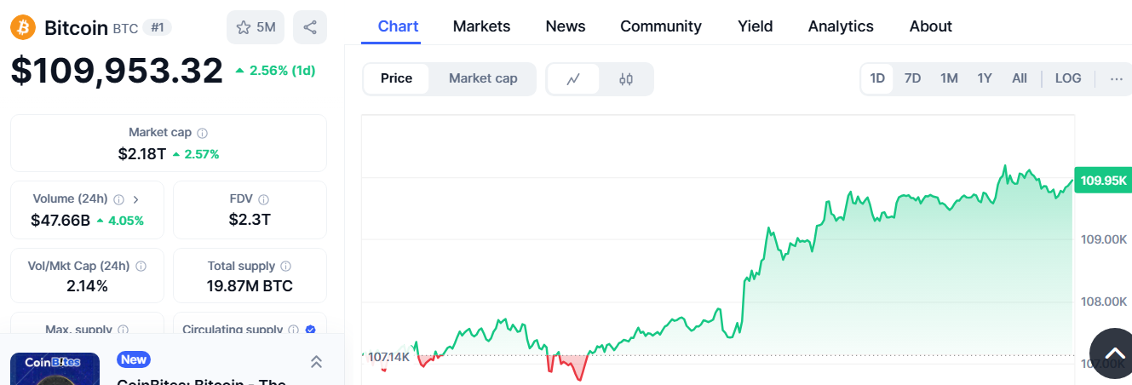This screenshot has height=385, width=1132.
Task: Click the CoinBites thumbnail image
Action: [55, 369]
